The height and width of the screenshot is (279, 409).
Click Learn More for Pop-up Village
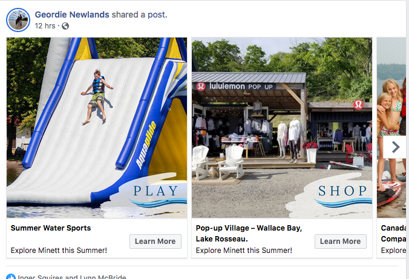341,241
